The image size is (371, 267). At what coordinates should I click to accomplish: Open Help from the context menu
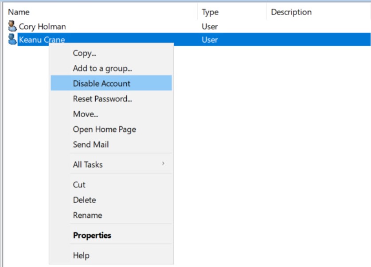[81, 255]
